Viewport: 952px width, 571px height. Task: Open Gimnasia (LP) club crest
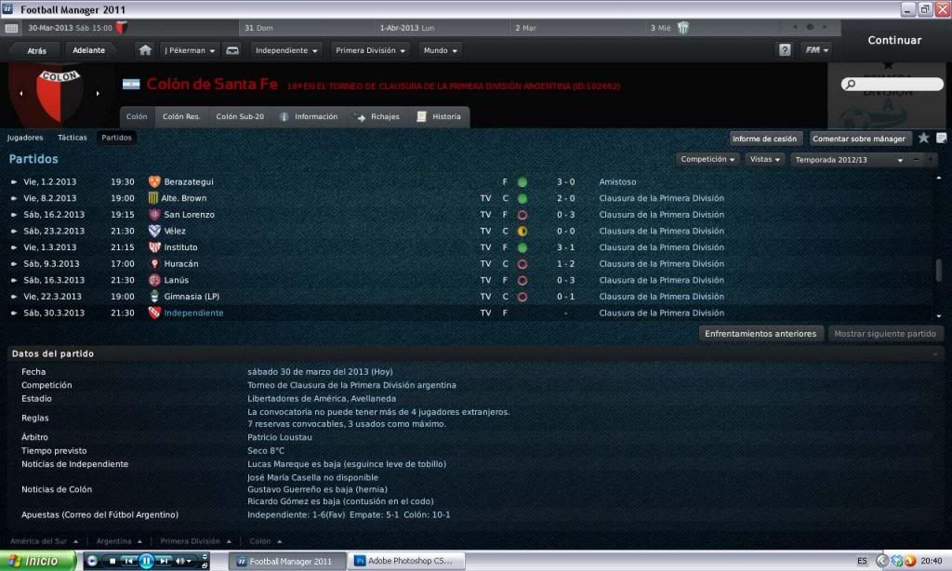[154, 297]
